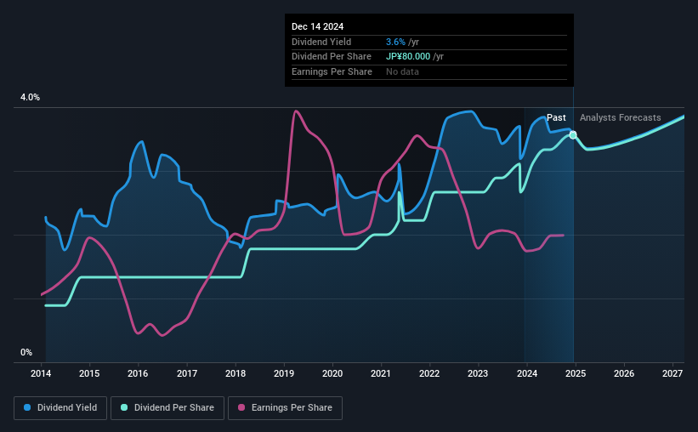The width and height of the screenshot is (698, 432).
Task: Click the 2022 x-axis label
Action: click(429, 373)
